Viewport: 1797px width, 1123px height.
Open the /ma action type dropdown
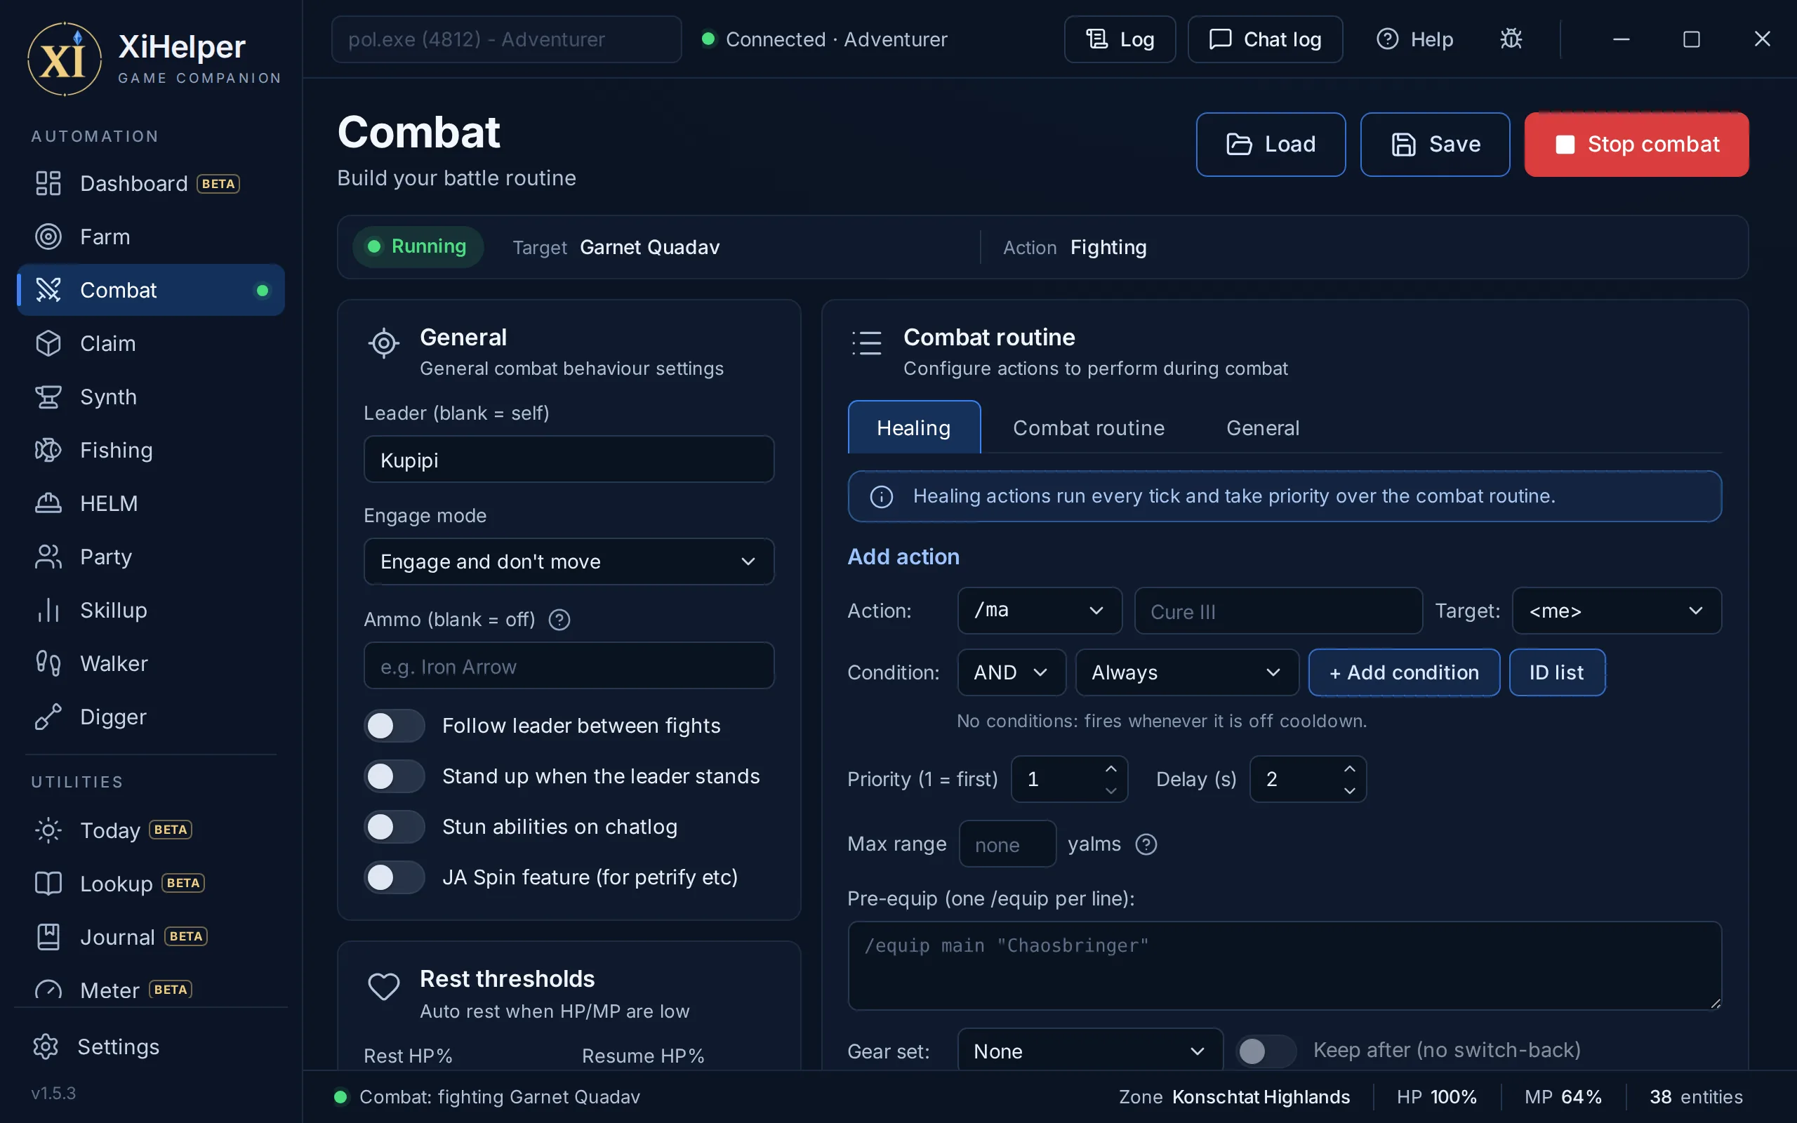point(1040,611)
